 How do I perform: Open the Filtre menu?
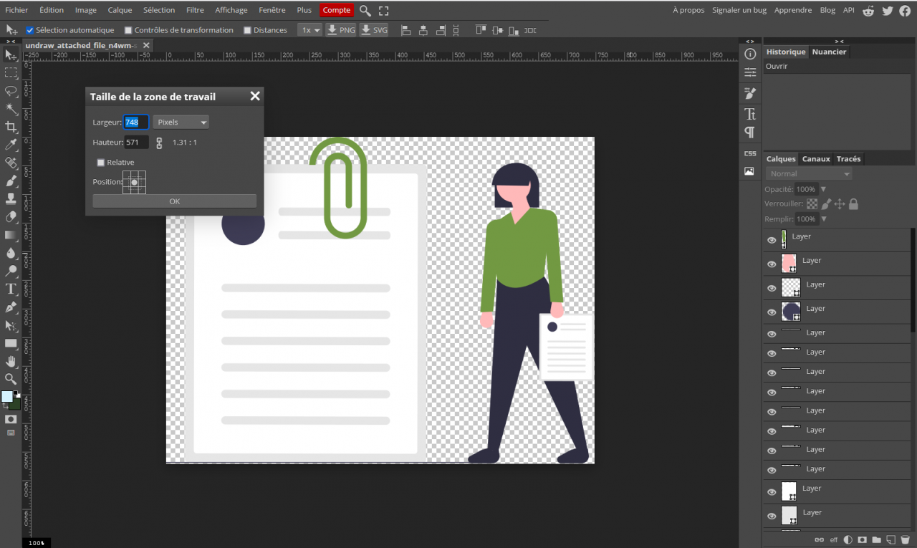(195, 10)
